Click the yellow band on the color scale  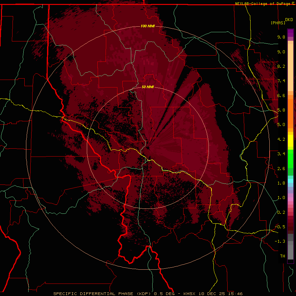tap(290, 141)
